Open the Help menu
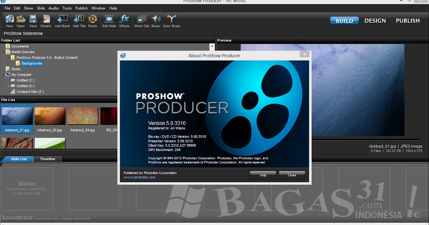The width and height of the screenshot is (429, 225). coord(113,8)
